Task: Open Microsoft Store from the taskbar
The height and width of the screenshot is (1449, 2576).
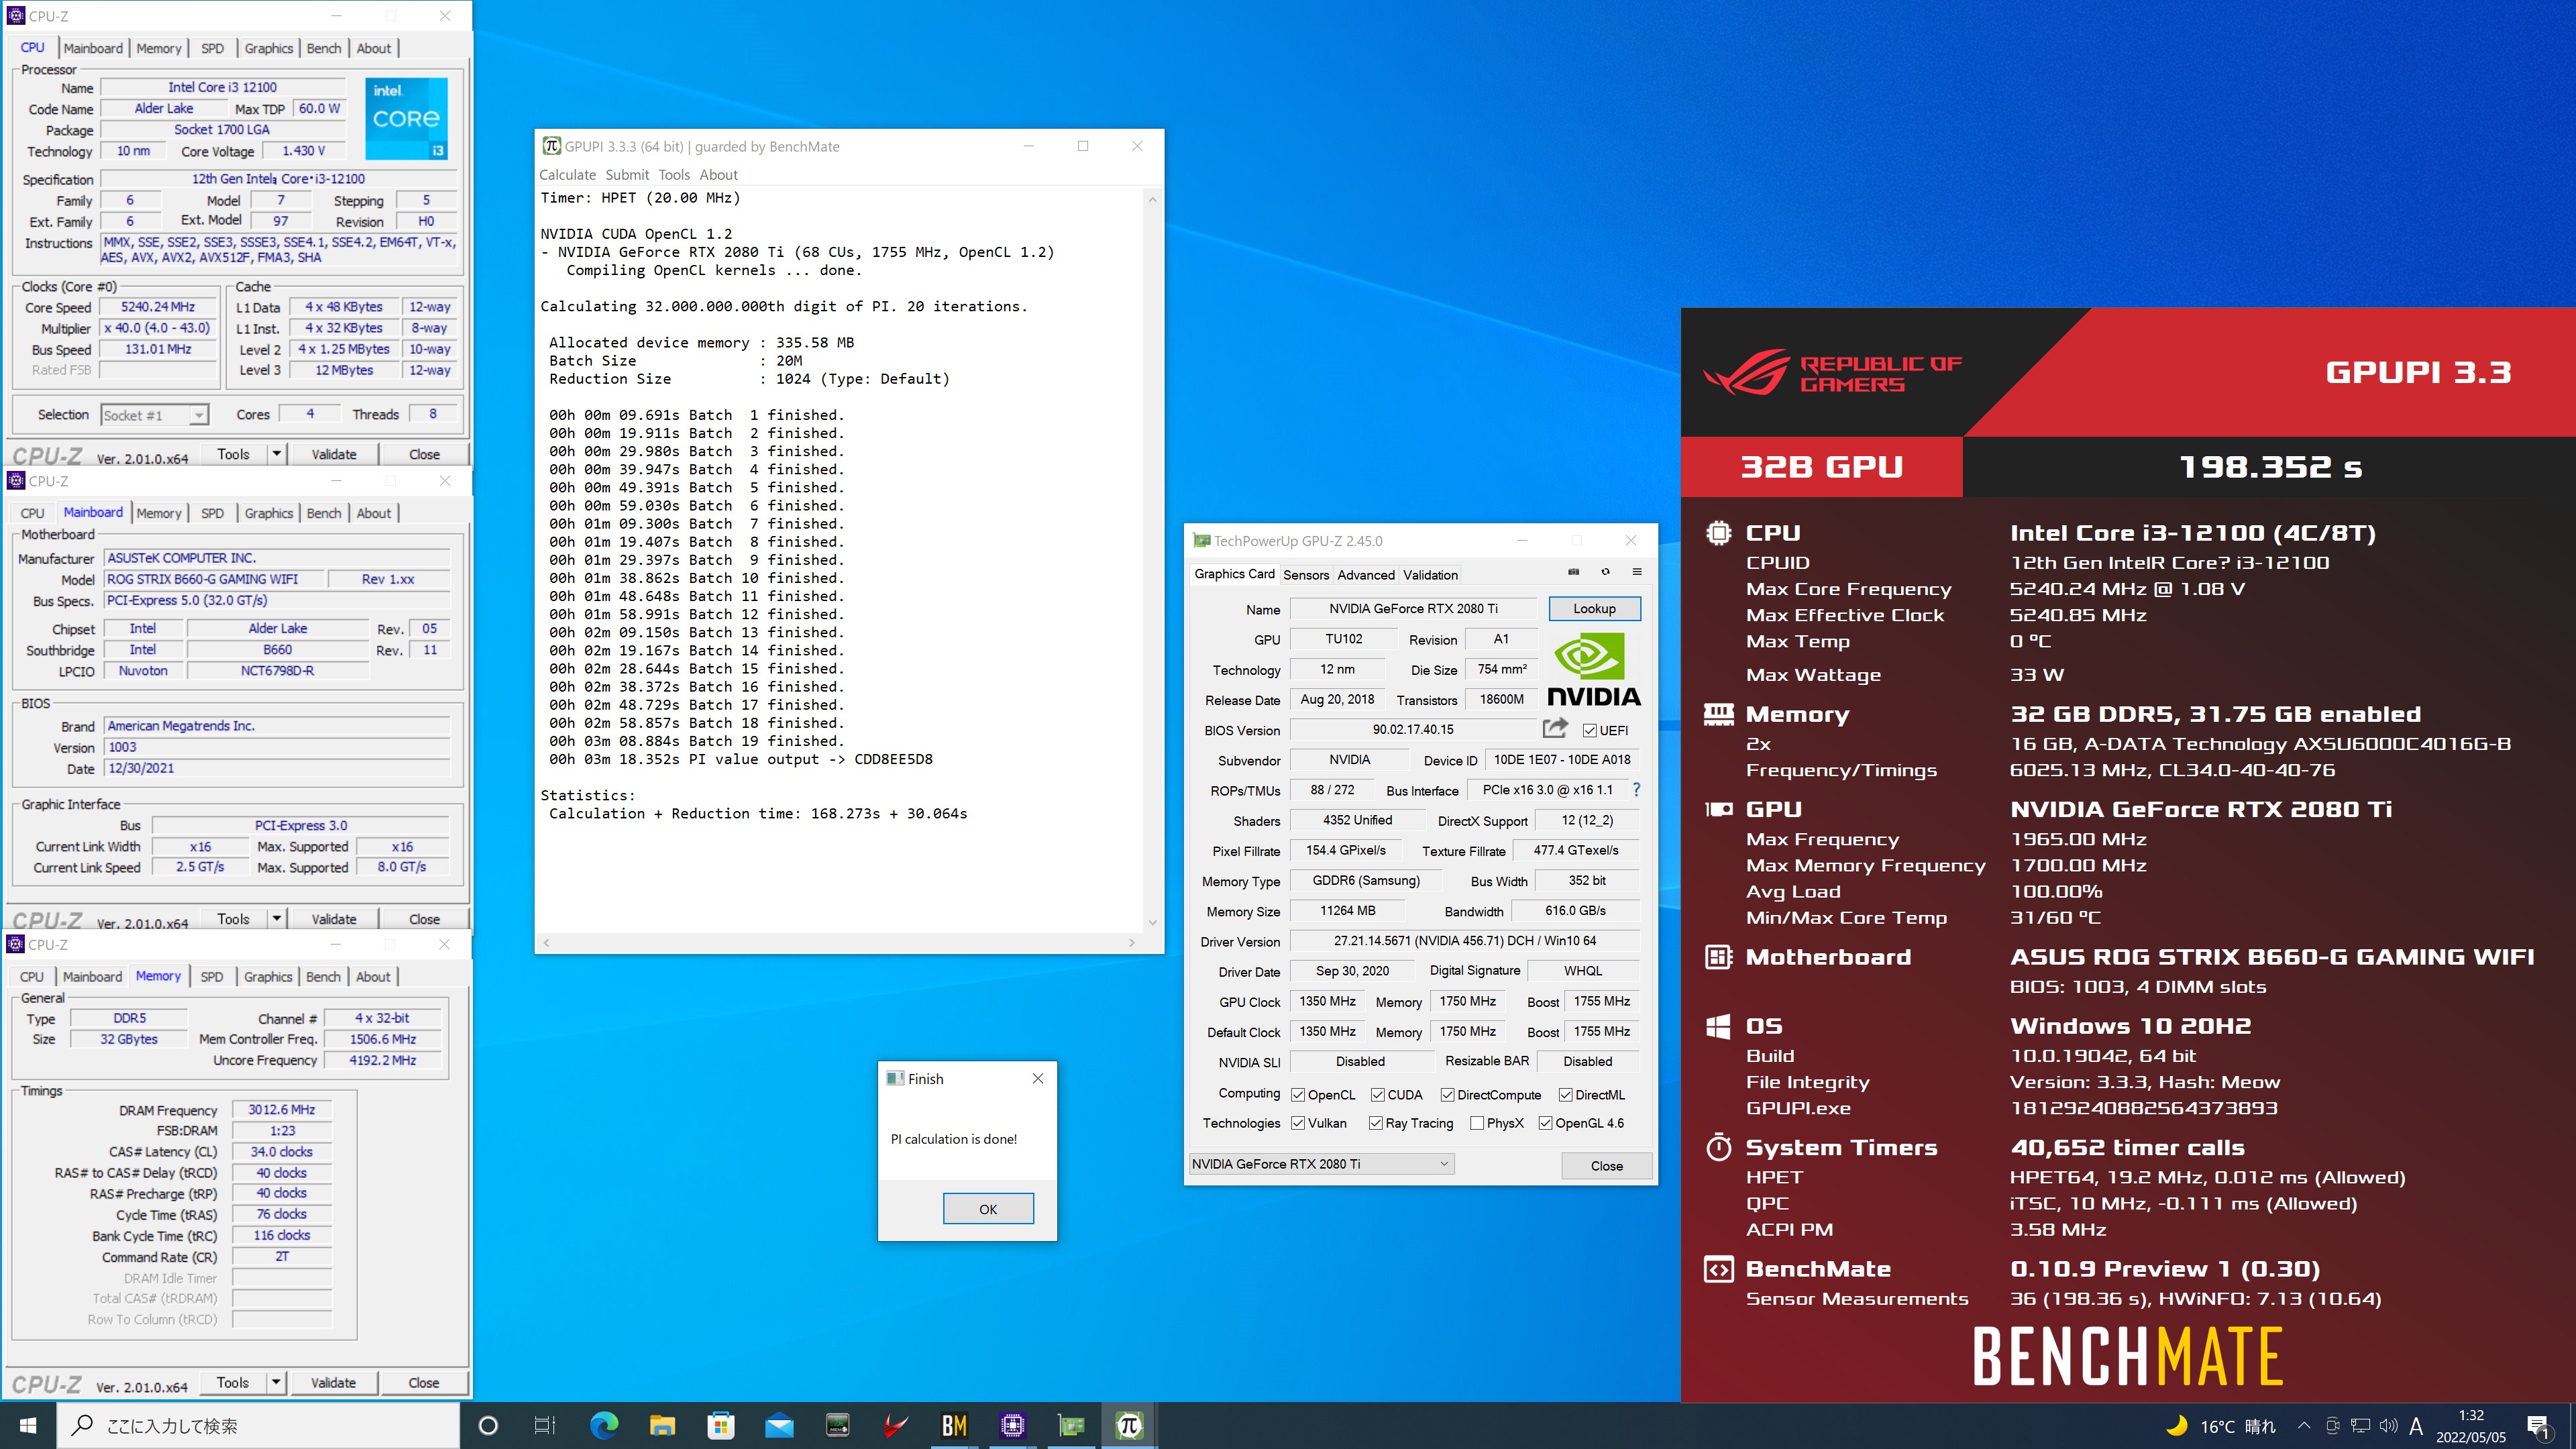Action: [x=720, y=1425]
